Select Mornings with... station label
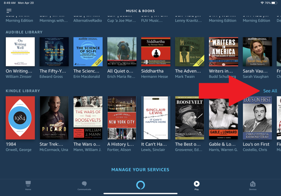Screen dimensions: 281x196 pos(54,21)
